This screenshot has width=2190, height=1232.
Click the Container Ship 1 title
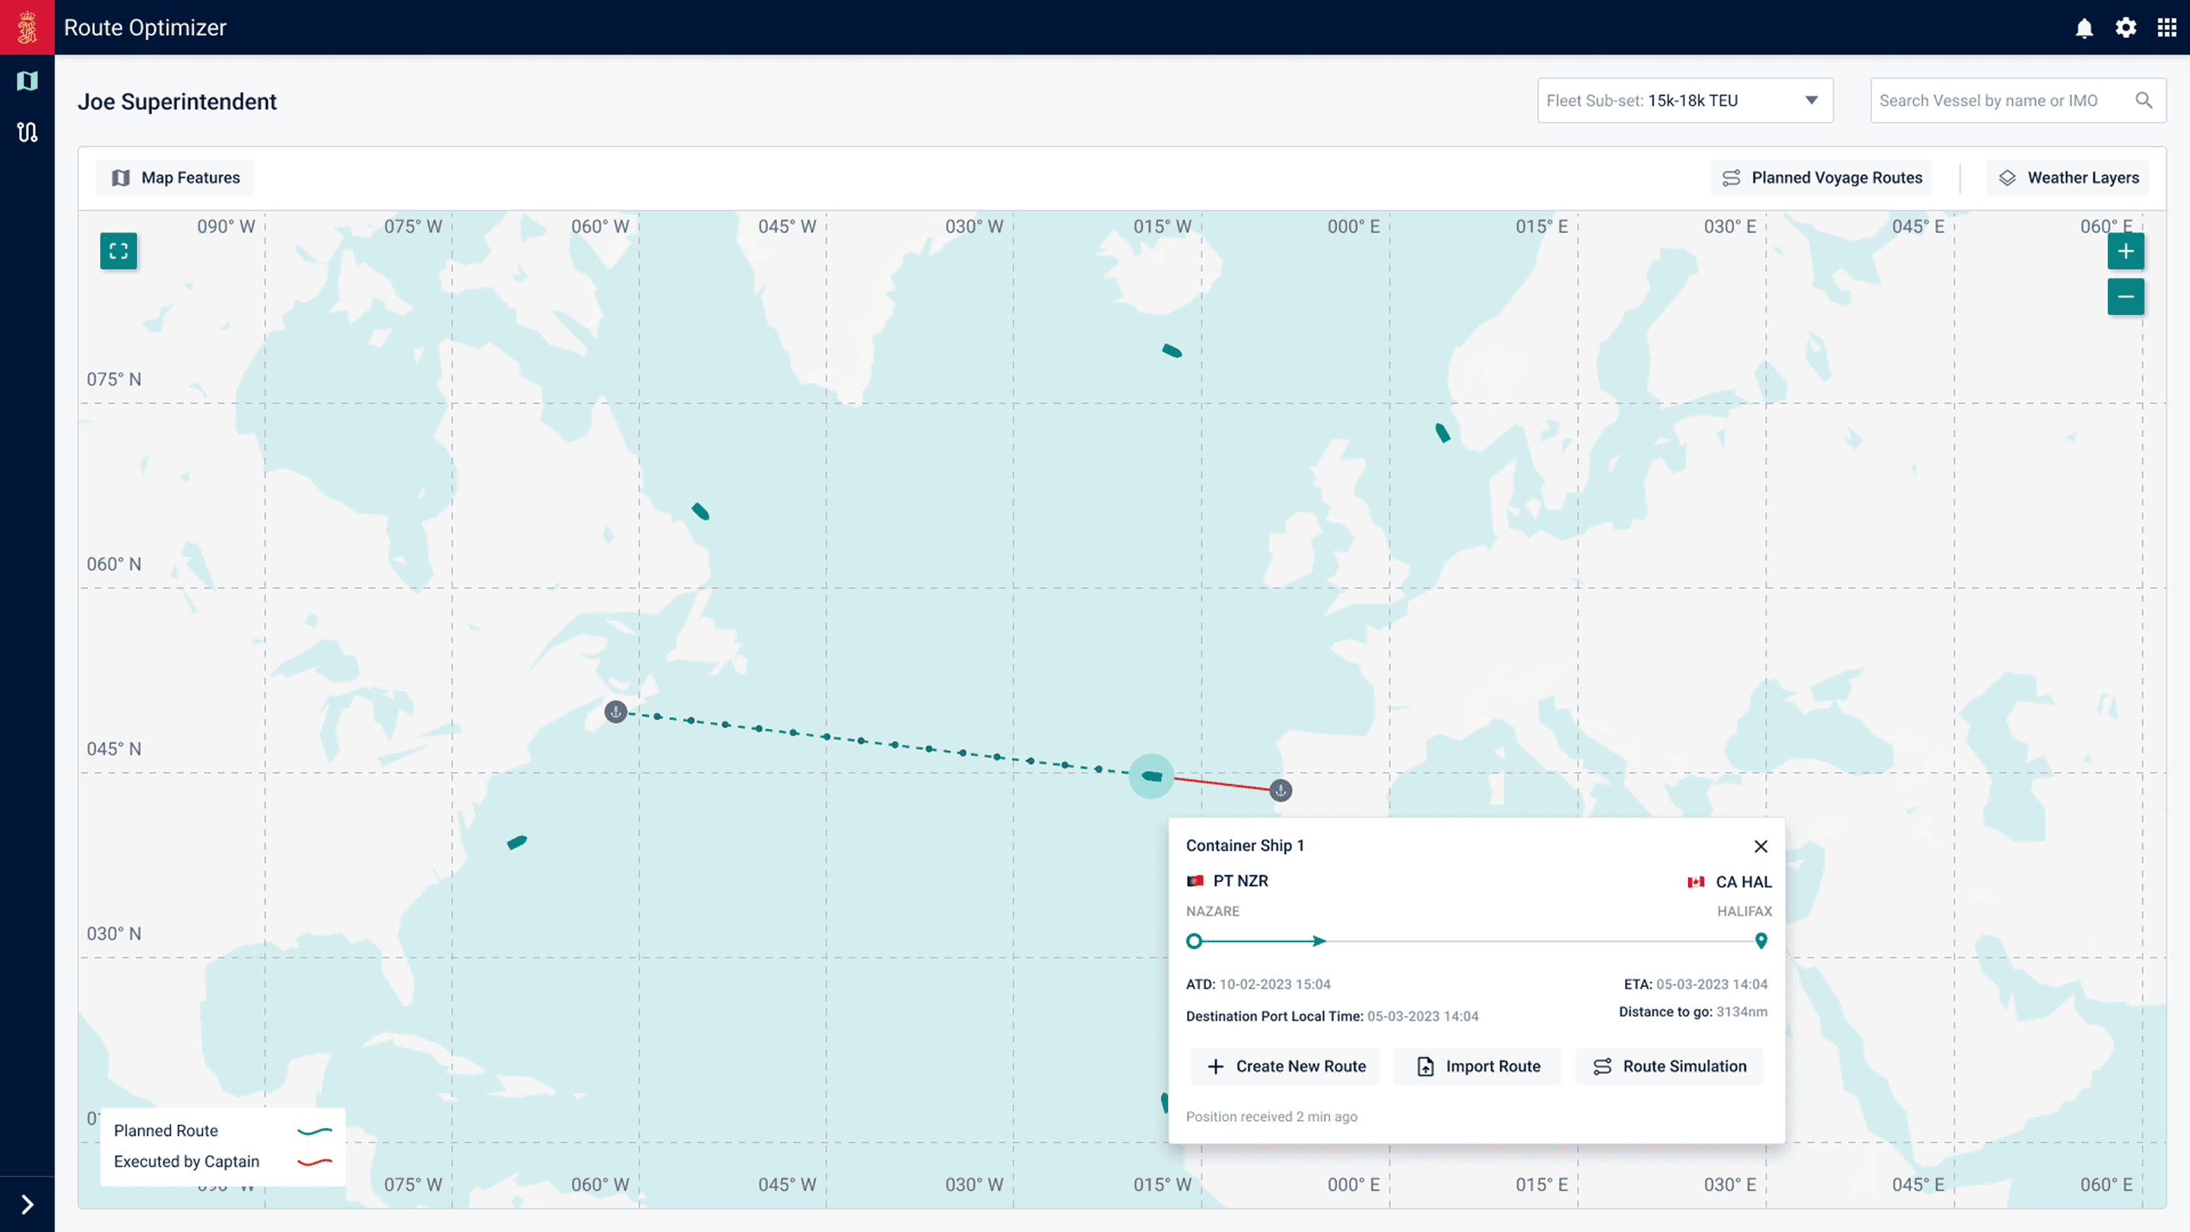[1245, 845]
